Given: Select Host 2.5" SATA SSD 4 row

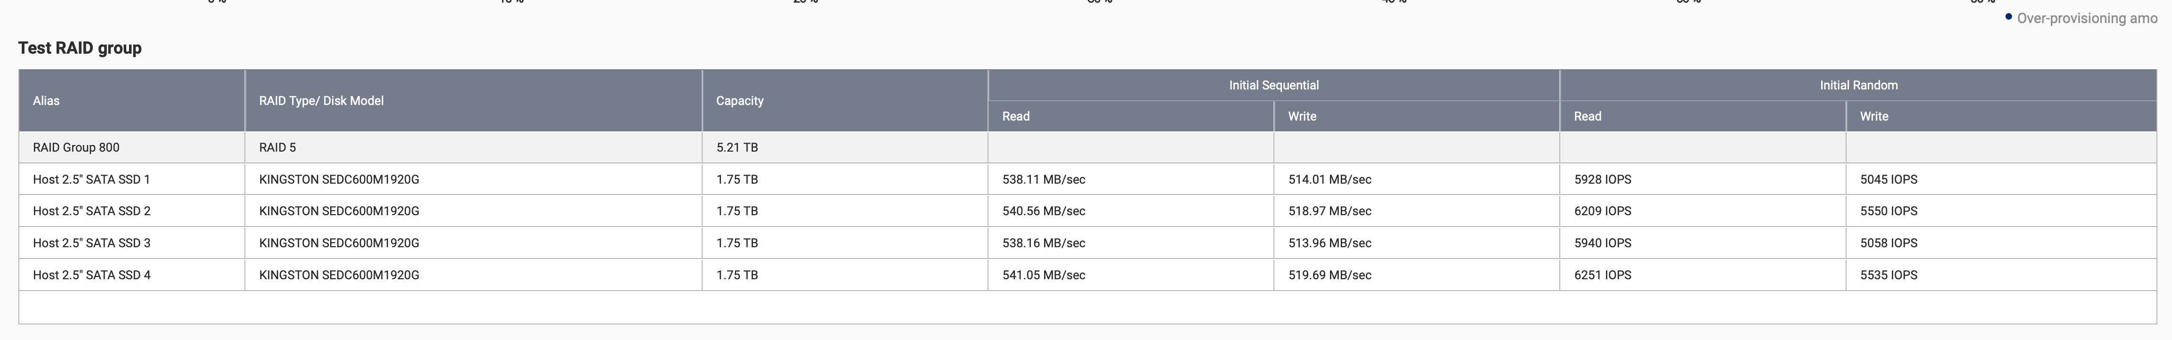Looking at the screenshot, I should 1087,275.
